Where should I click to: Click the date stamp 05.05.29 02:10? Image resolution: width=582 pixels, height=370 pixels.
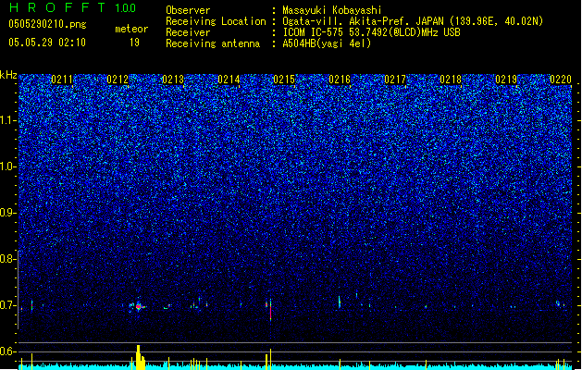[47, 43]
